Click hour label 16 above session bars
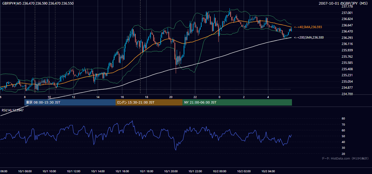The width and height of the screenshot is (372, 174). tap(122, 97)
